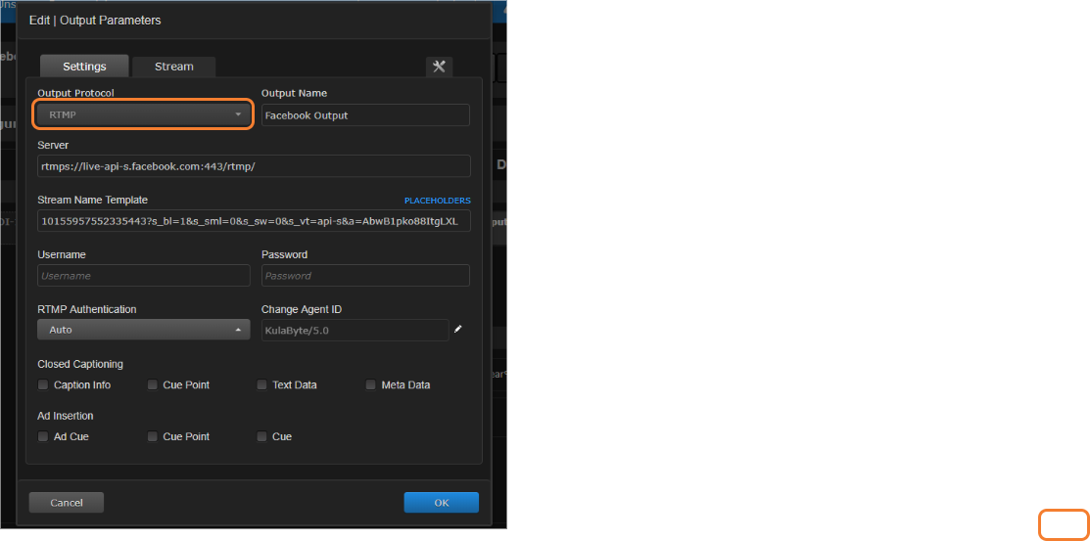The image size is (1090, 541).
Task: Toggle Cue Point under Ad Insertion
Action: click(x=153, y=436)
